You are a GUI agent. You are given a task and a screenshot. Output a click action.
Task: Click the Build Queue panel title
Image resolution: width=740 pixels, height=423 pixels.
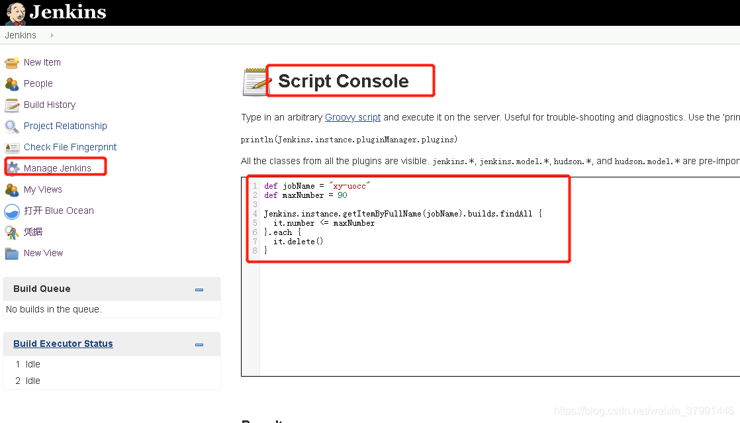point(42,289)
